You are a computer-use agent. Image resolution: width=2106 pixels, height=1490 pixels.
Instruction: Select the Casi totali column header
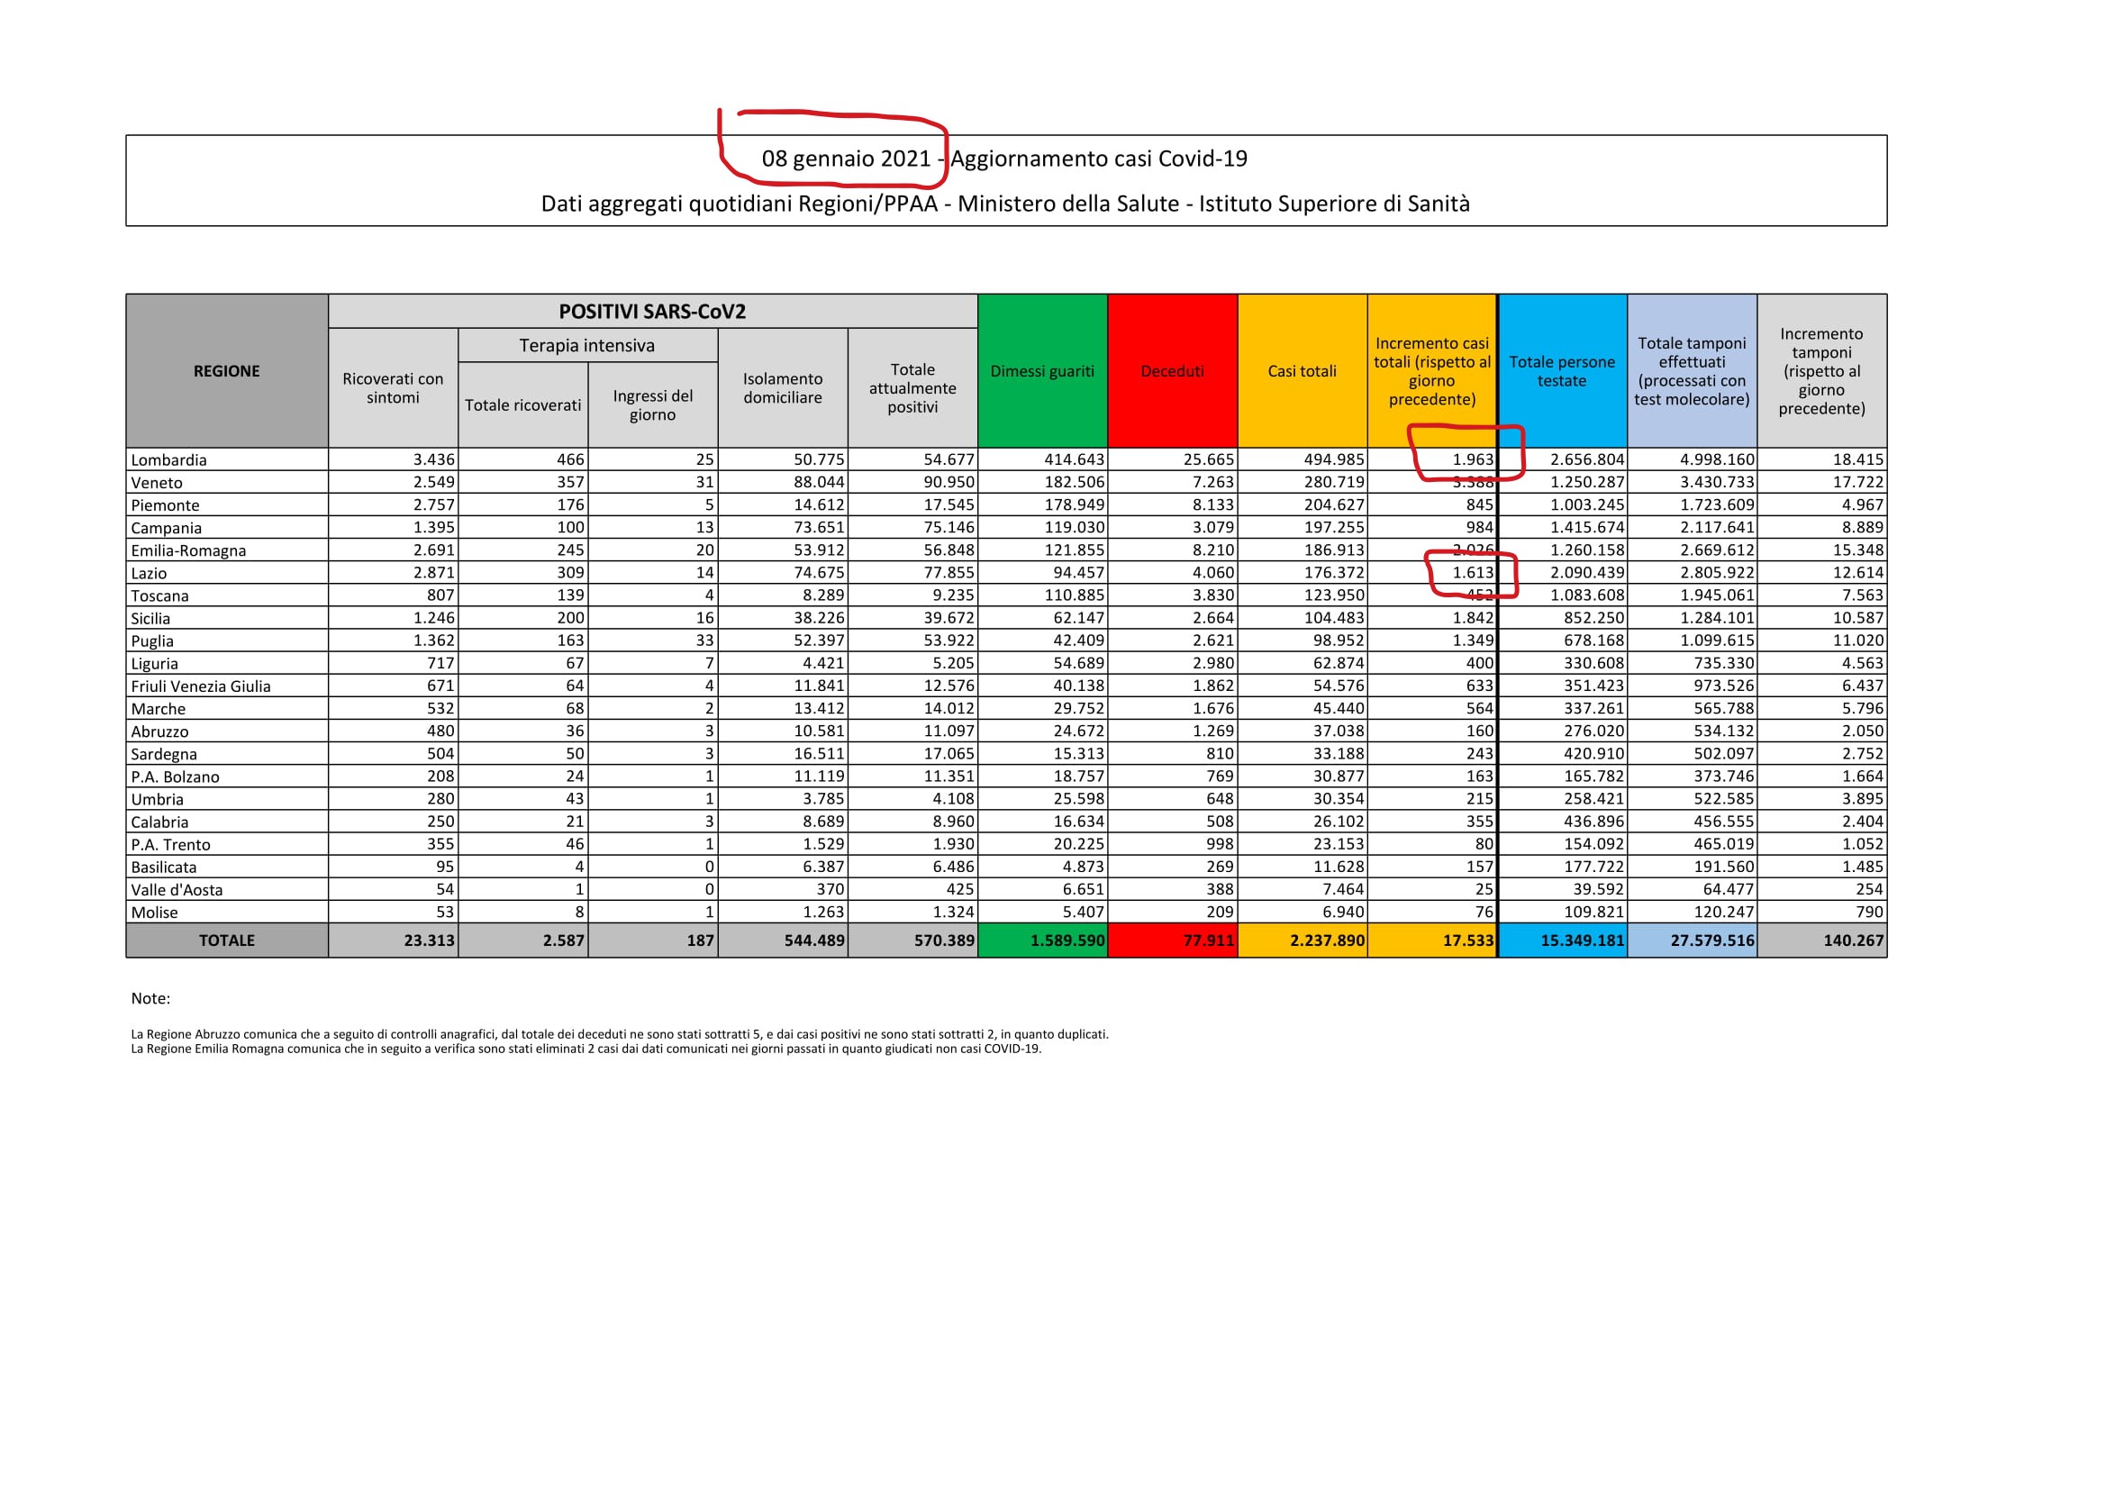1302,370
